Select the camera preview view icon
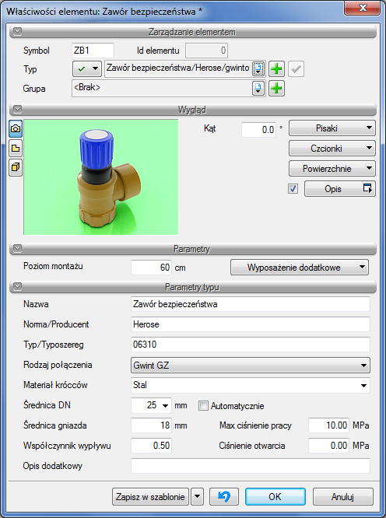 point(16,128)
